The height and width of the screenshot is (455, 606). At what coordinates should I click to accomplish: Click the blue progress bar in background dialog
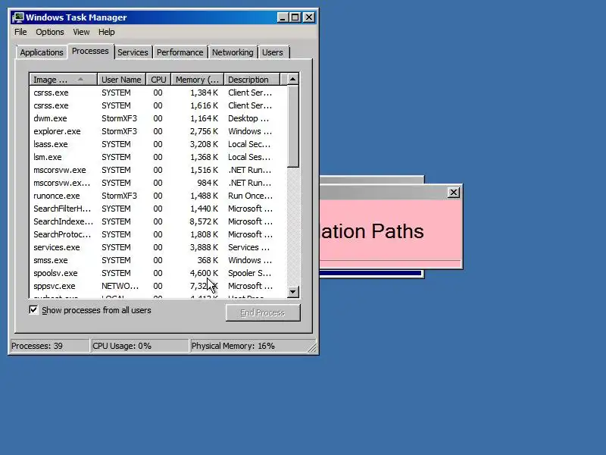coord(370,273)
